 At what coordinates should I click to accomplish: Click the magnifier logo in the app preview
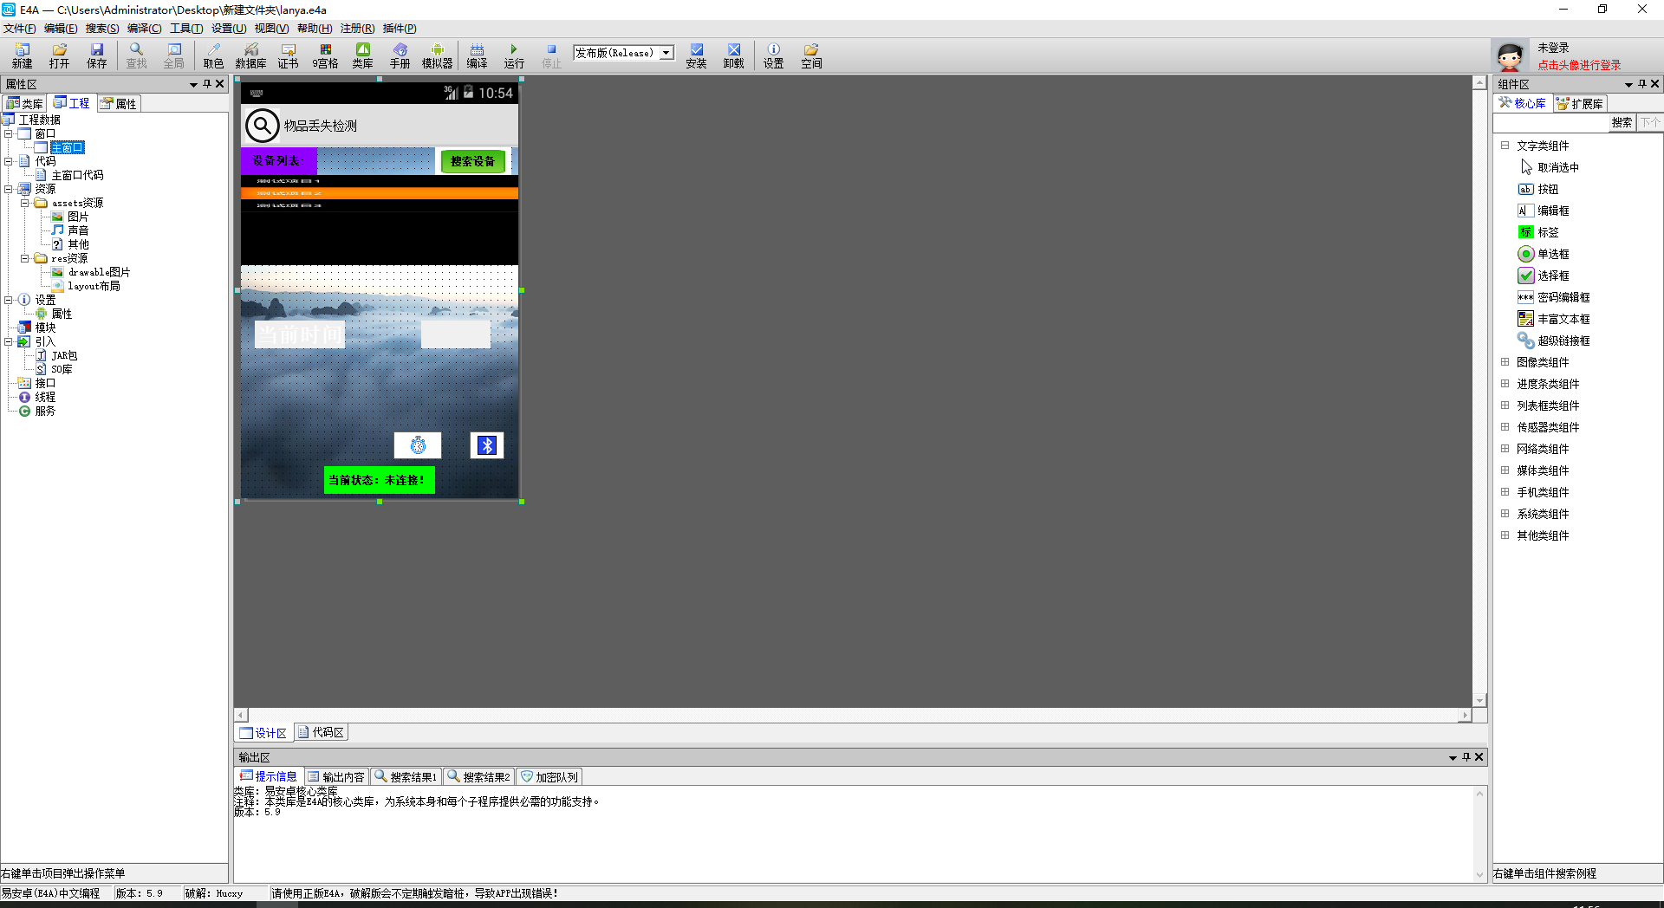click(x=262, y=126)
